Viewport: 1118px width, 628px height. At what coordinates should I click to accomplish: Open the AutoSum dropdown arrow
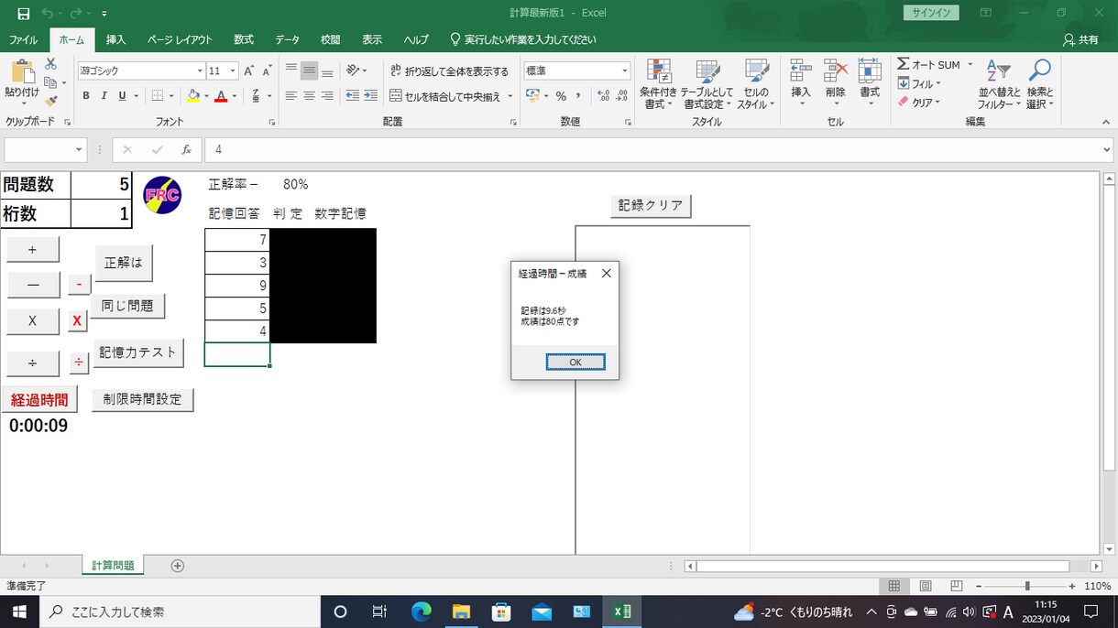970,64
